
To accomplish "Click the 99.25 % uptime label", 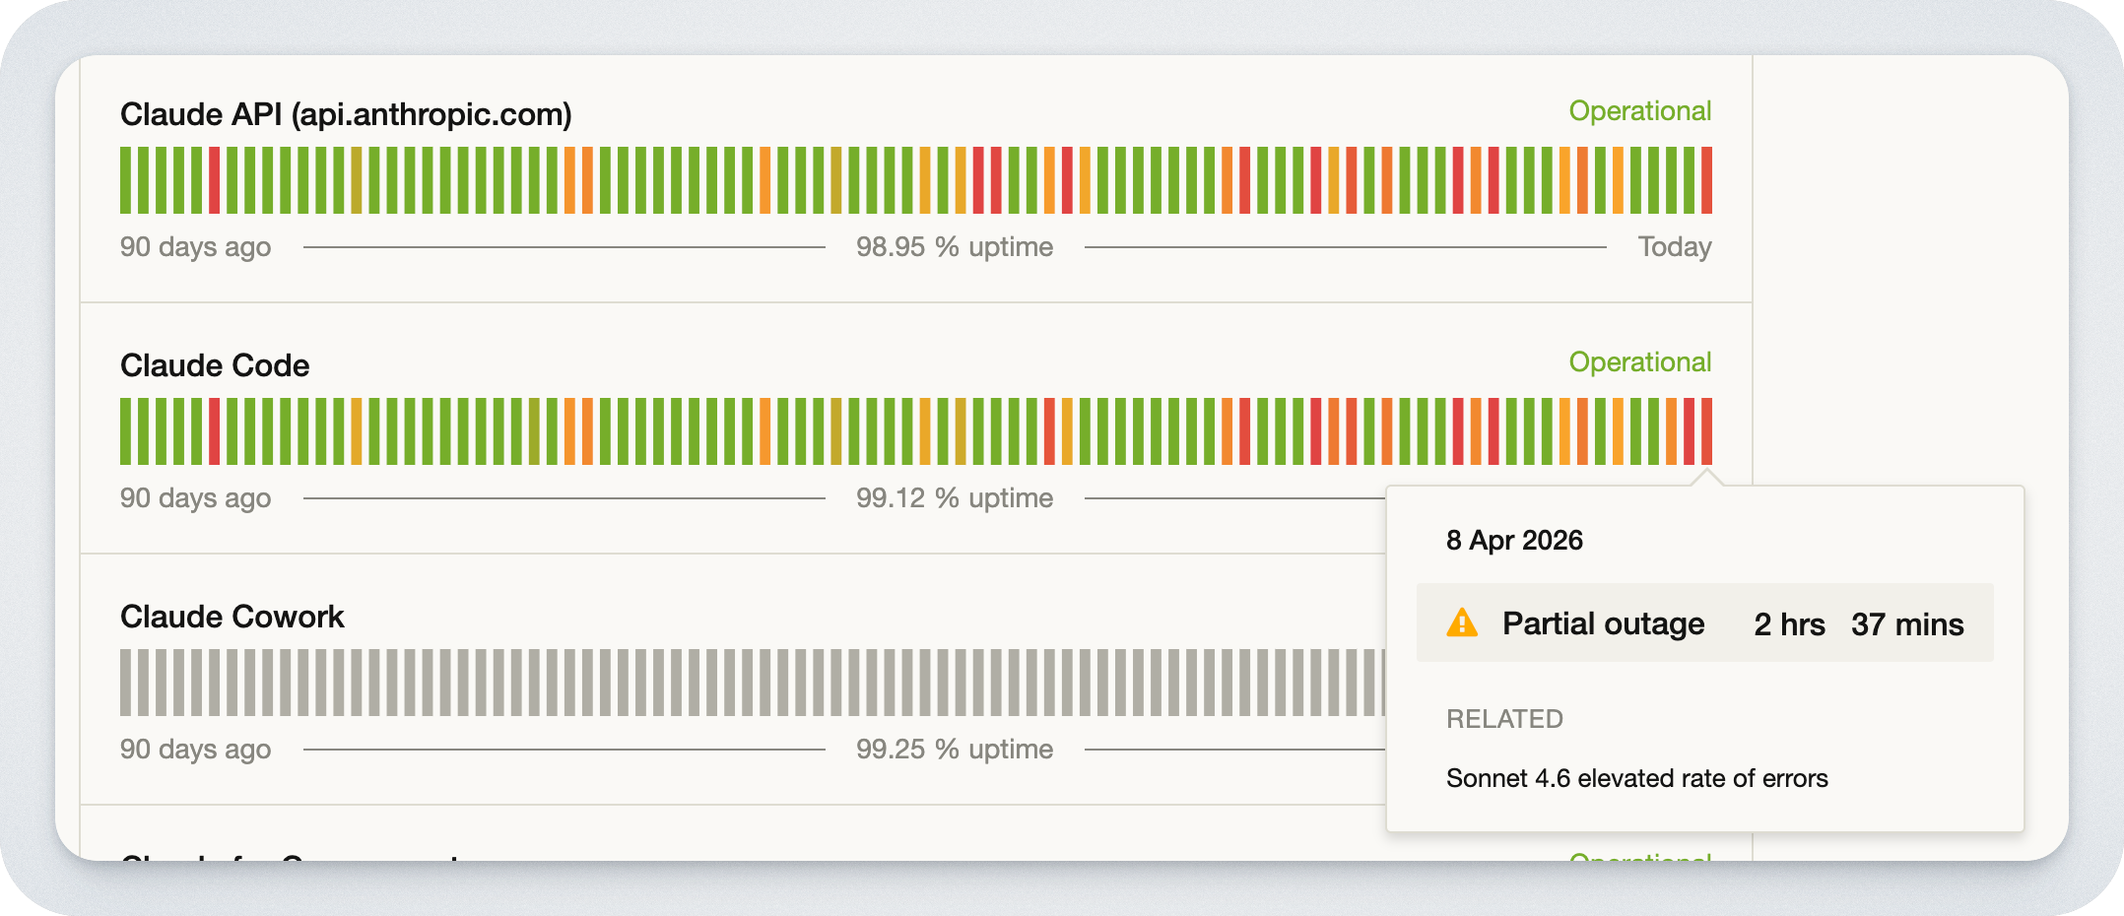I will click(x=954, y=750).
